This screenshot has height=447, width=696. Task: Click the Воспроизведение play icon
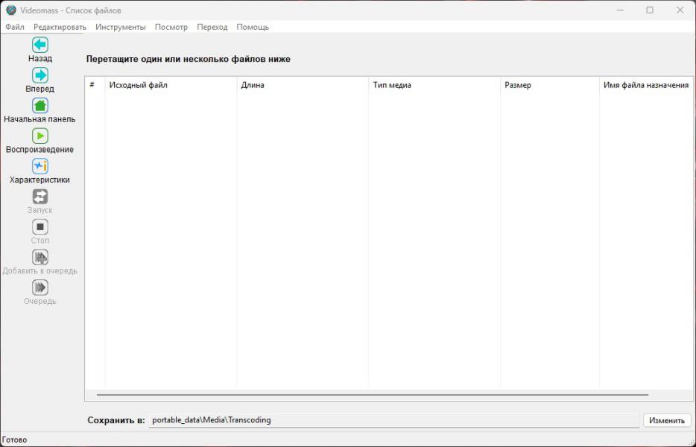tap(40, 136)
